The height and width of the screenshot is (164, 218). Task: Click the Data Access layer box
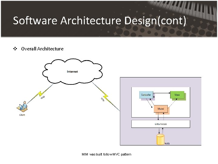click(161, 124)
